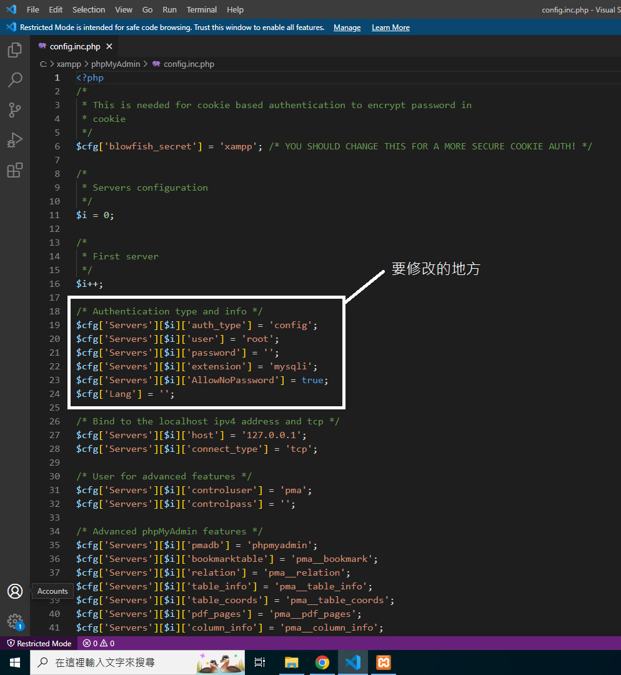Open the Selection menu

click(89, 10)
